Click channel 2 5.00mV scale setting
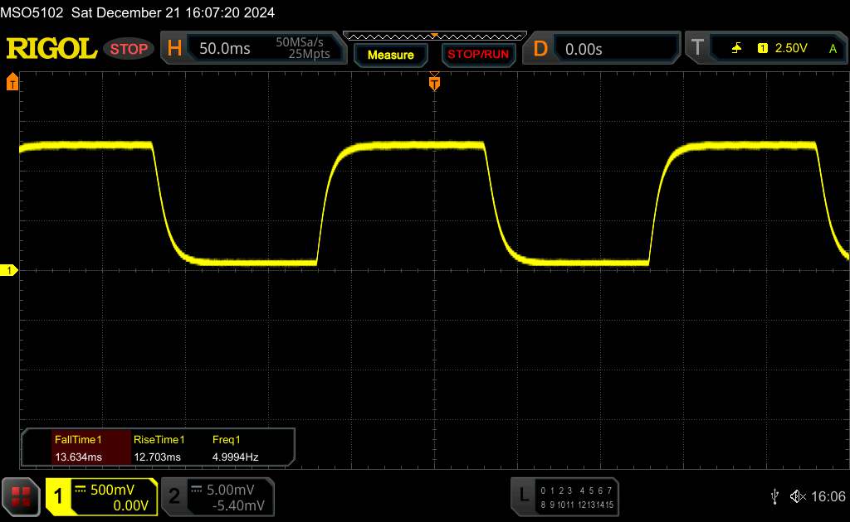The width and height of the screenshot is (850, 522). (231, 490)
